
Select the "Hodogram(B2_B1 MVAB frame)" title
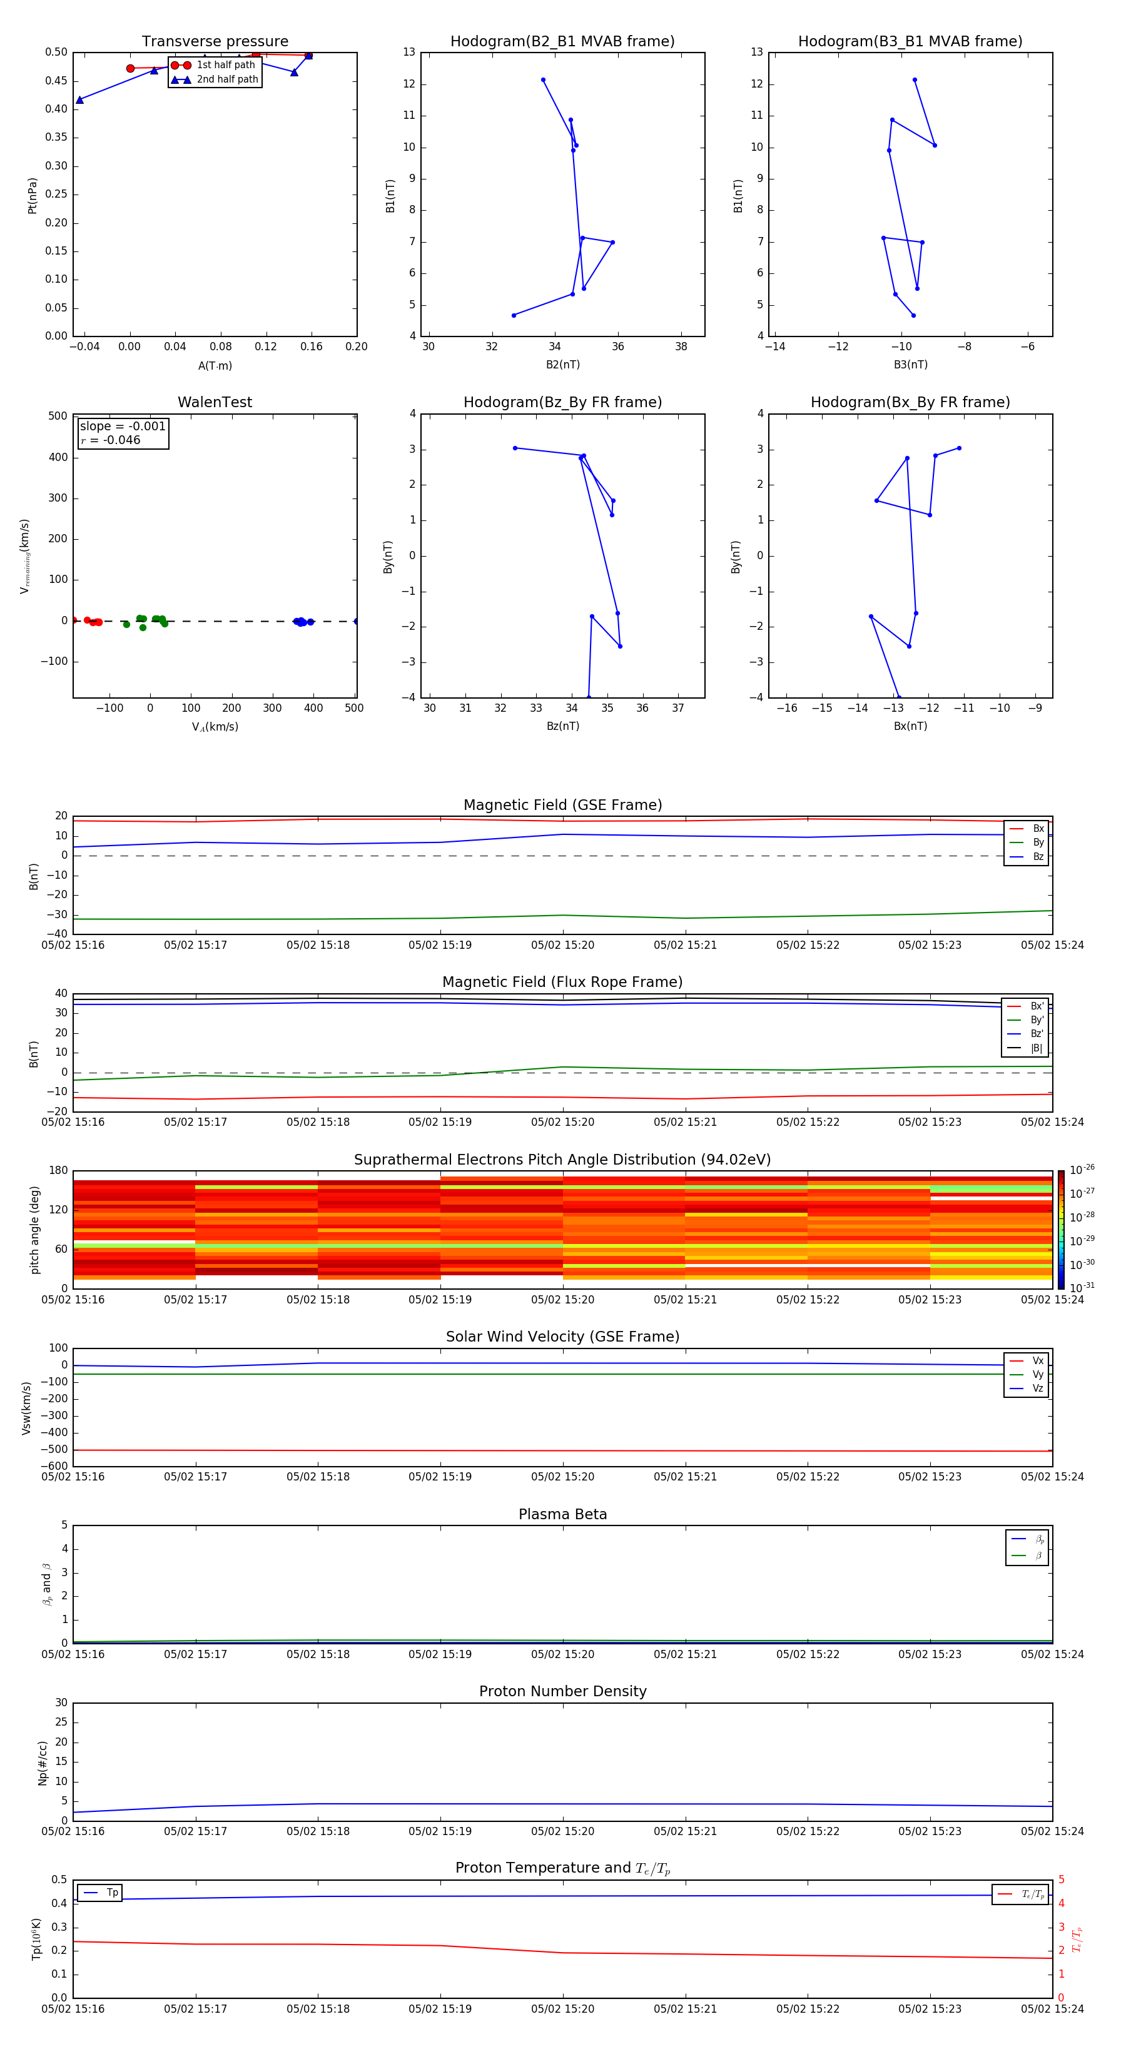click(x=562, y=42)
